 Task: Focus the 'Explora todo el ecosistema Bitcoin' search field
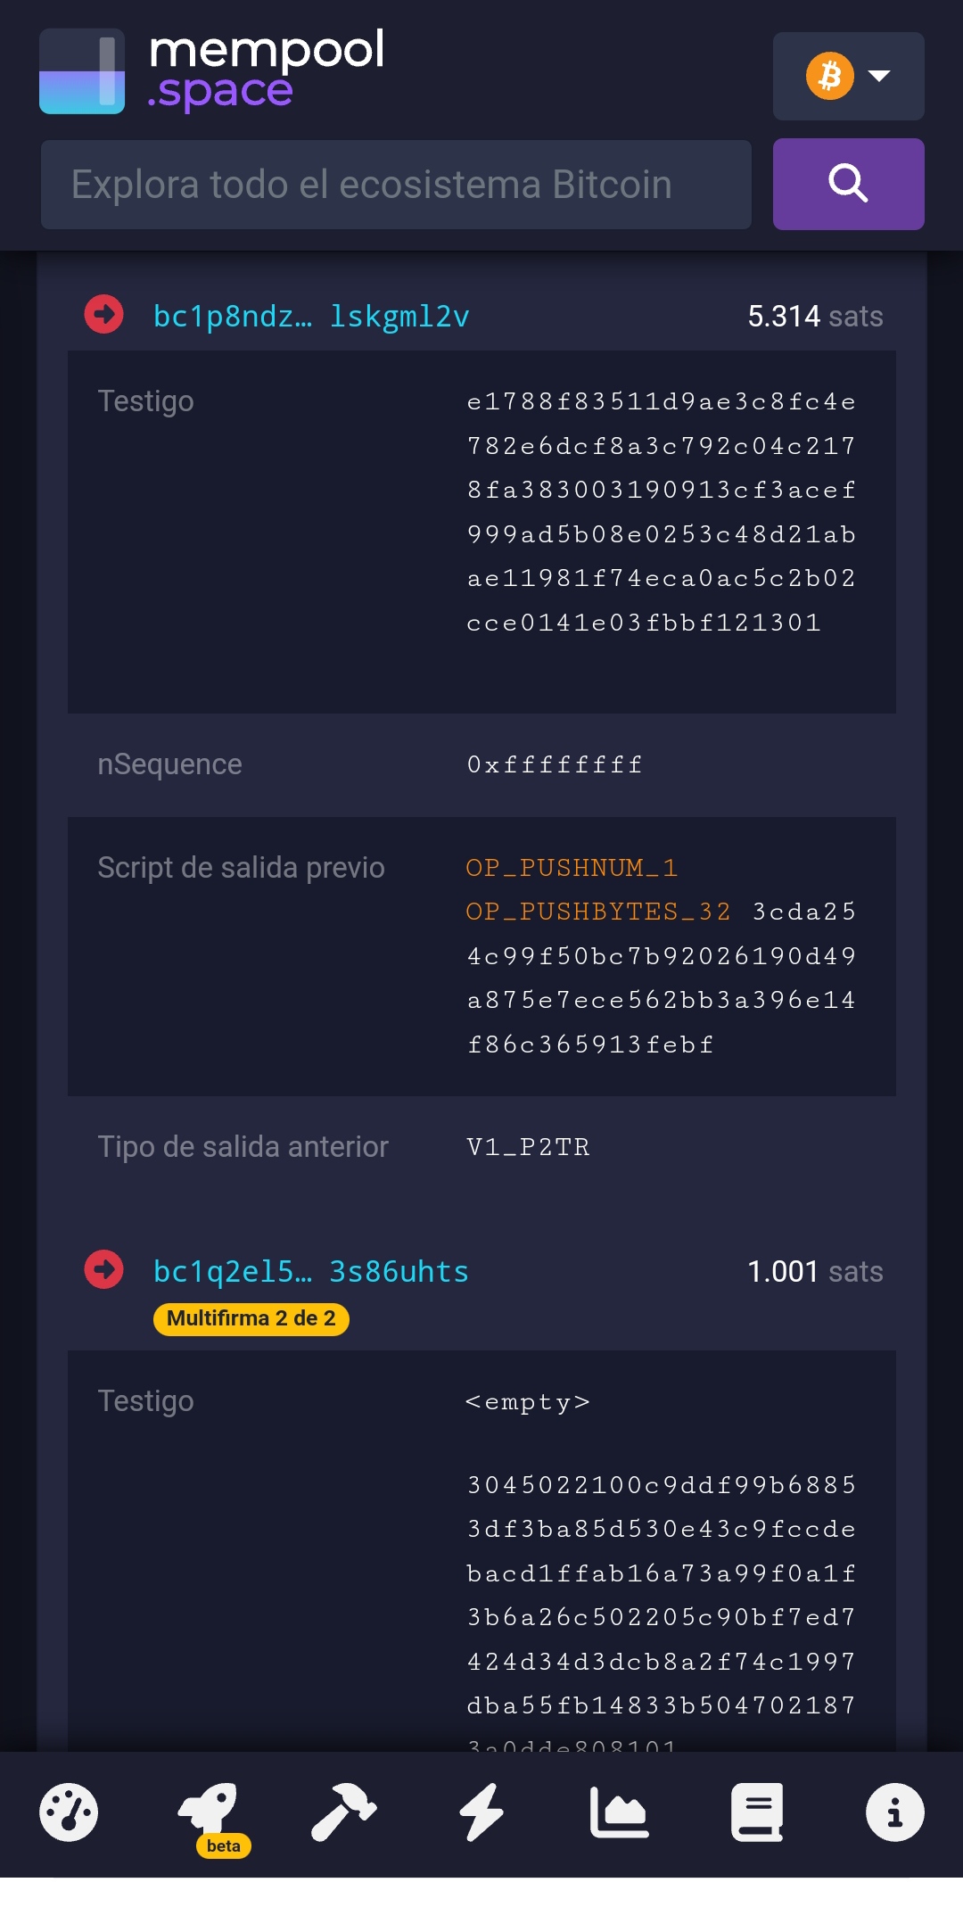click(x=396, y=185)
